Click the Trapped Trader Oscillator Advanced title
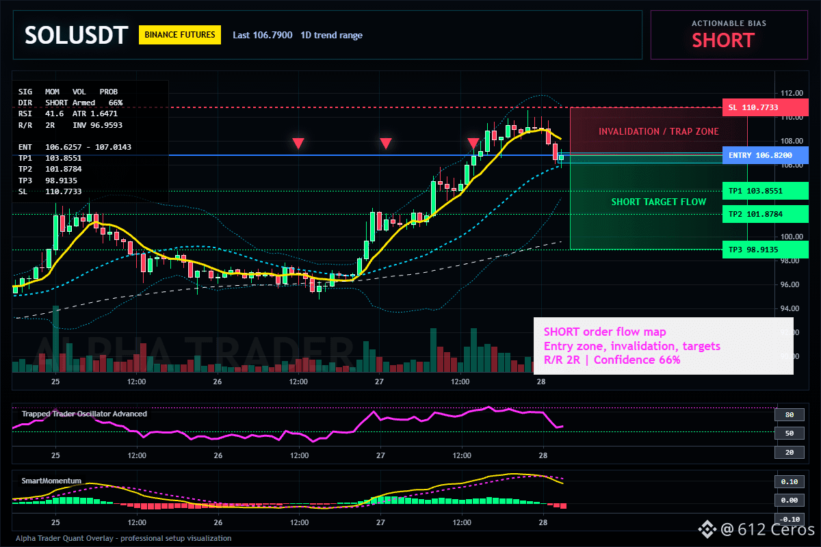 84,414
